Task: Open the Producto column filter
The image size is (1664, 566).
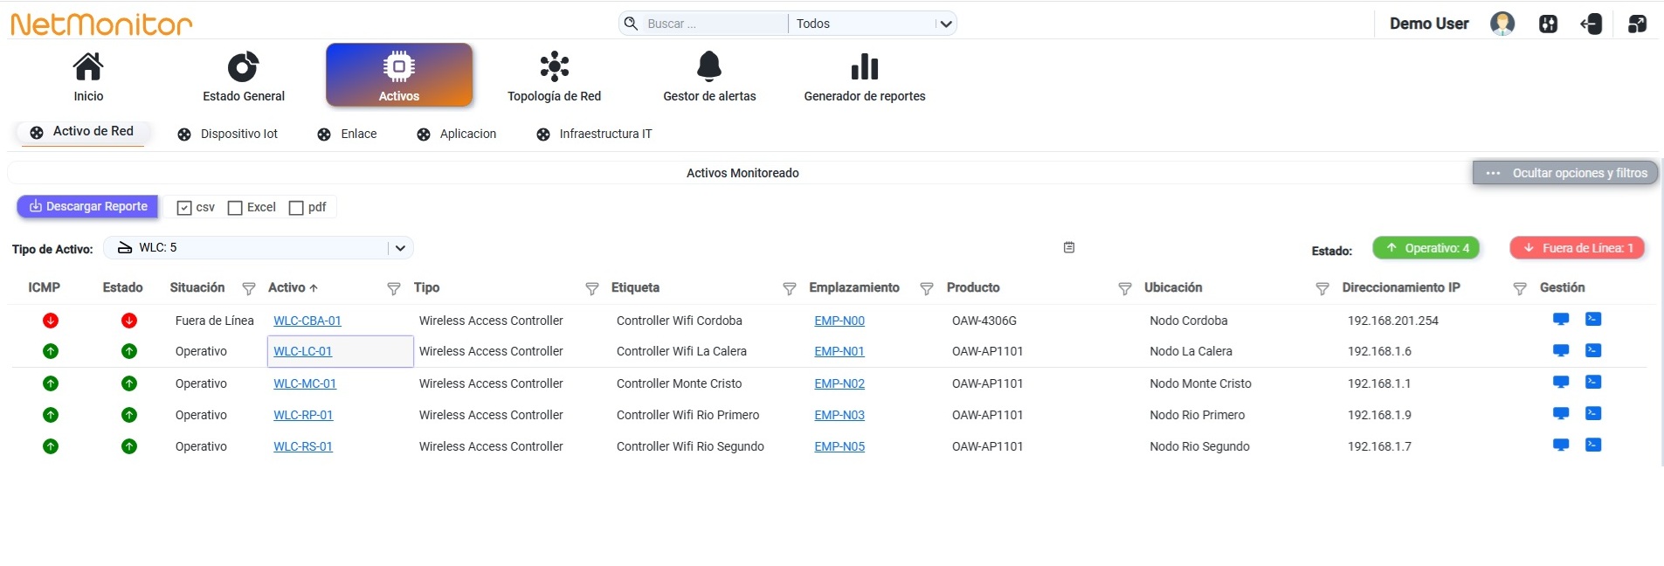Action: 1125,289
